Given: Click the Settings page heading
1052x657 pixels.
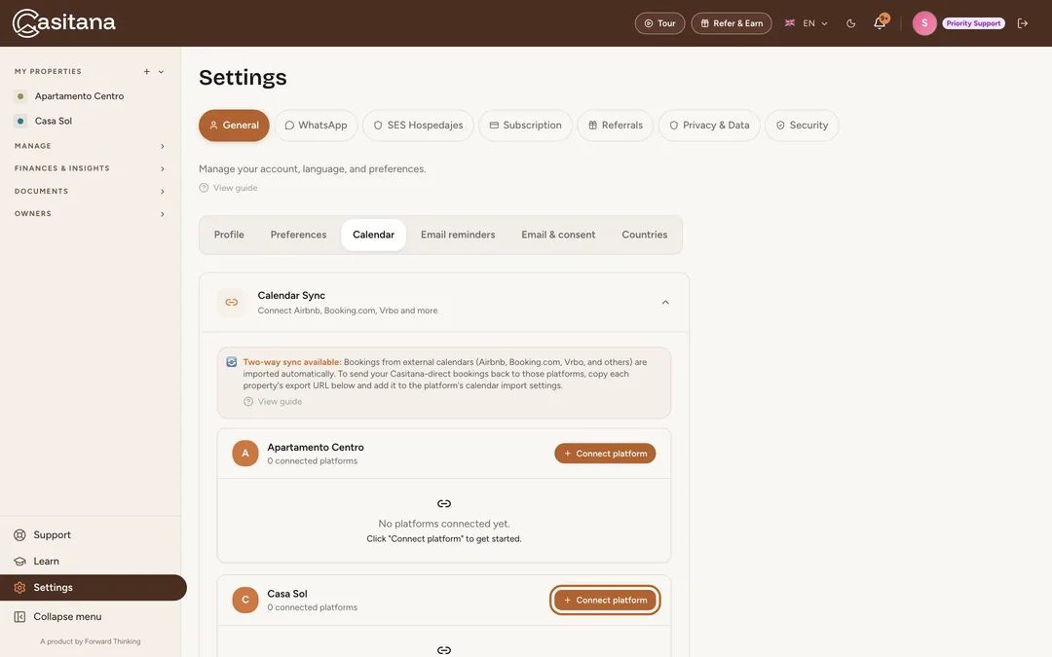Looking at the screenshot, I should (x=243, y=78).
